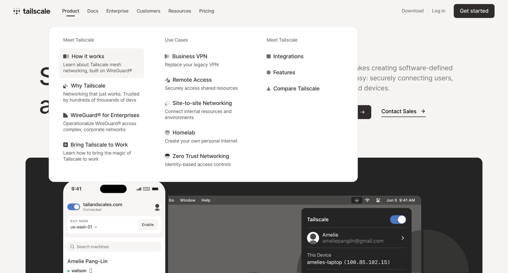Select the watson machine in phone list
The image size is (508, 273).
(79, 271)
